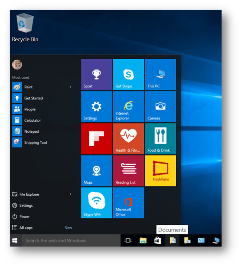Click the user account avatar picture

tap(17, 65)
